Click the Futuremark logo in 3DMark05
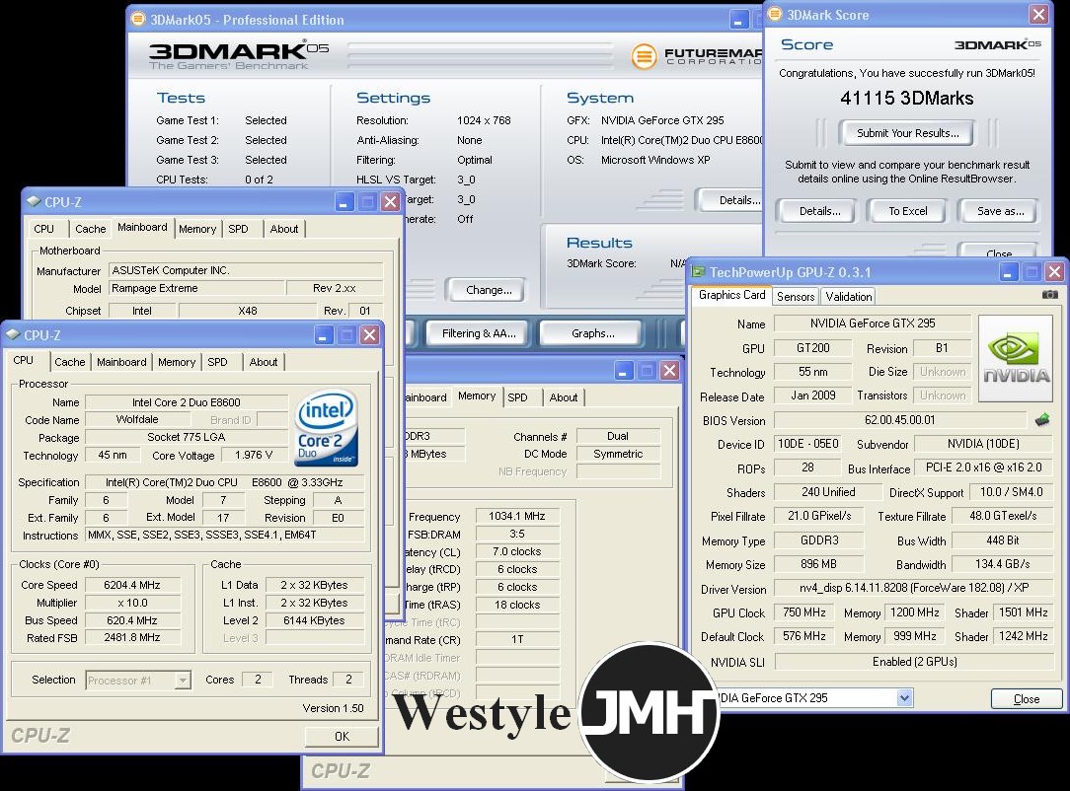The image size is (1070, 791). (696, 56)
